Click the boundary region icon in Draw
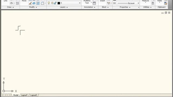Viewport: 173px width, 97px height. pos(17,3)
